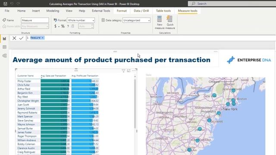Click the Redo arrow icon
The height and width of the screenshot is (155, 276).
[x=18, y=4]
